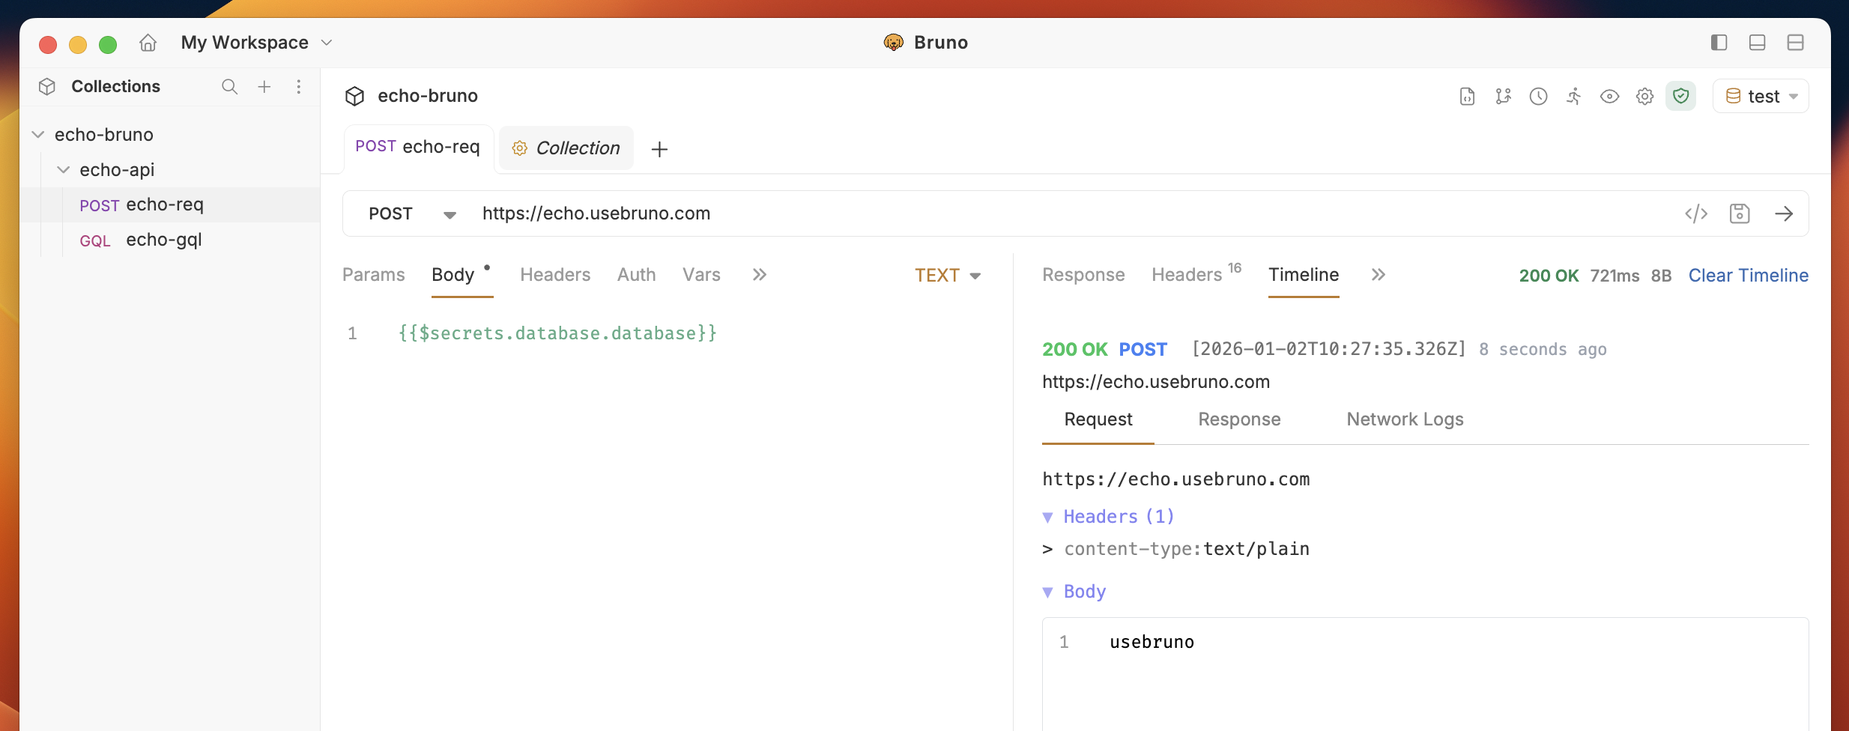Add a new collection with the plus icon
Viewport: 1849px width, 731px height.
coord(264,87)
